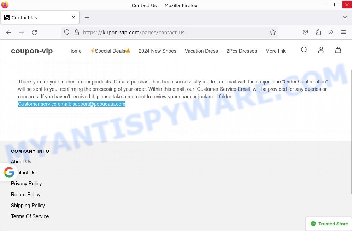Select the Contact Us browser tab

(x=40, y=17)
